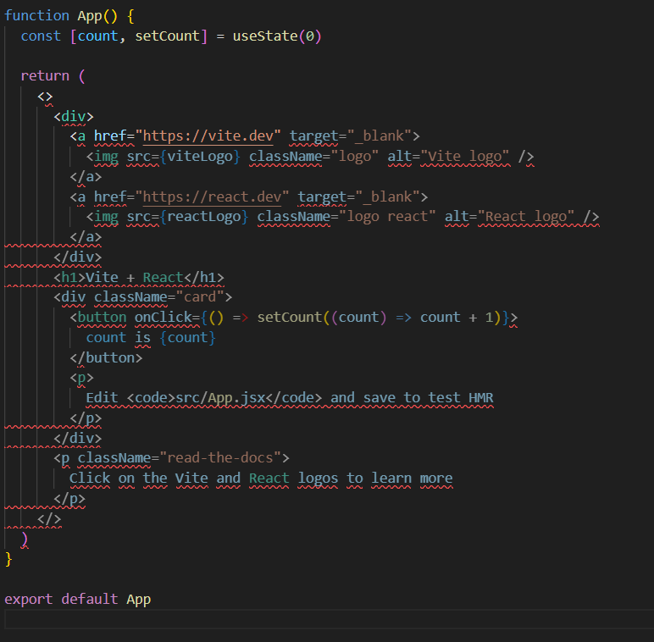
Task: Click the const keyword
Action: tap(41, 36)
